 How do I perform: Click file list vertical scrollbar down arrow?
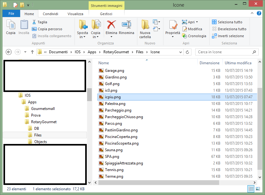tap(260, 177)
